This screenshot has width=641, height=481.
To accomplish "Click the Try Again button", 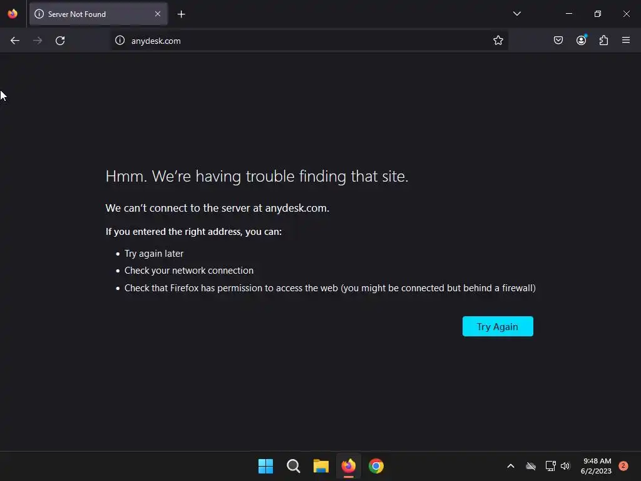I will [498, 326].
